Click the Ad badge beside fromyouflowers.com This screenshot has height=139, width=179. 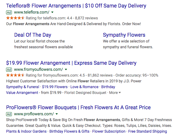pyautogui.click(x=9, y=70)
